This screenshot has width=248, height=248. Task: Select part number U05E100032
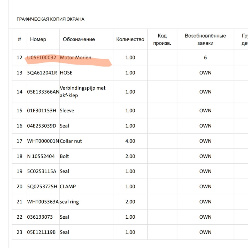pos(42,57)
